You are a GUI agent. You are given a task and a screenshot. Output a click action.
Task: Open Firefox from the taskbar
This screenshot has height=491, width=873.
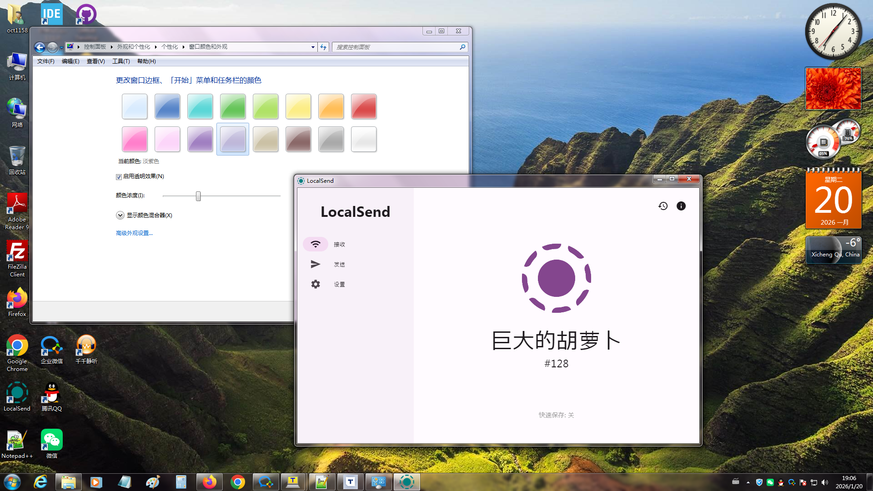209,482
